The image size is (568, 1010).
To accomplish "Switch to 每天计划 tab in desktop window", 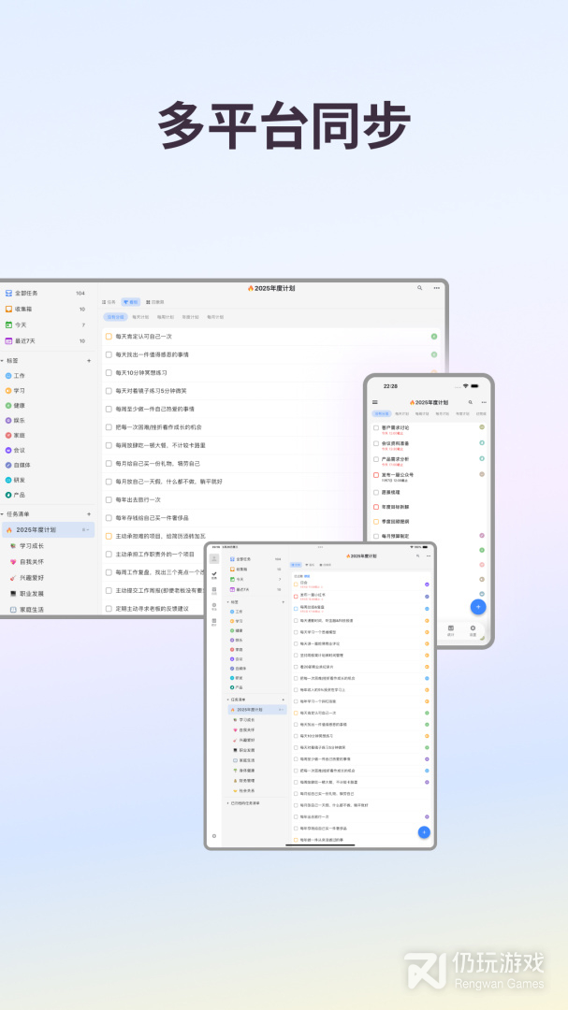I will click(x=139, y=317).
